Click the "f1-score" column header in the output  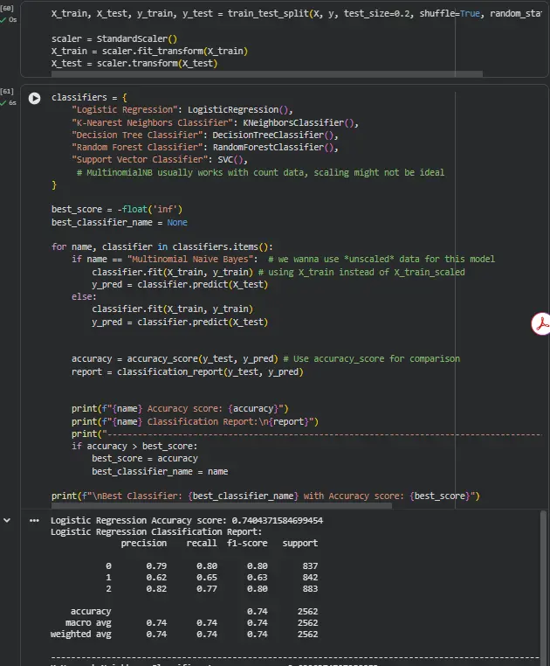247,544
